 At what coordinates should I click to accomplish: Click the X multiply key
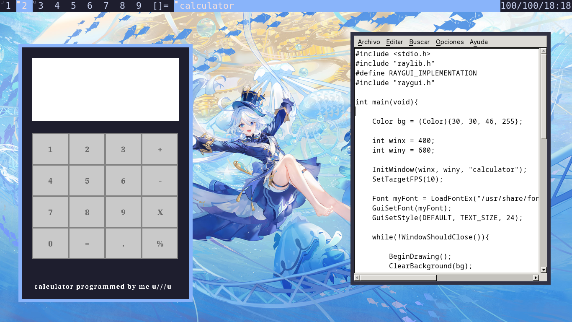[x=160, y=212]
